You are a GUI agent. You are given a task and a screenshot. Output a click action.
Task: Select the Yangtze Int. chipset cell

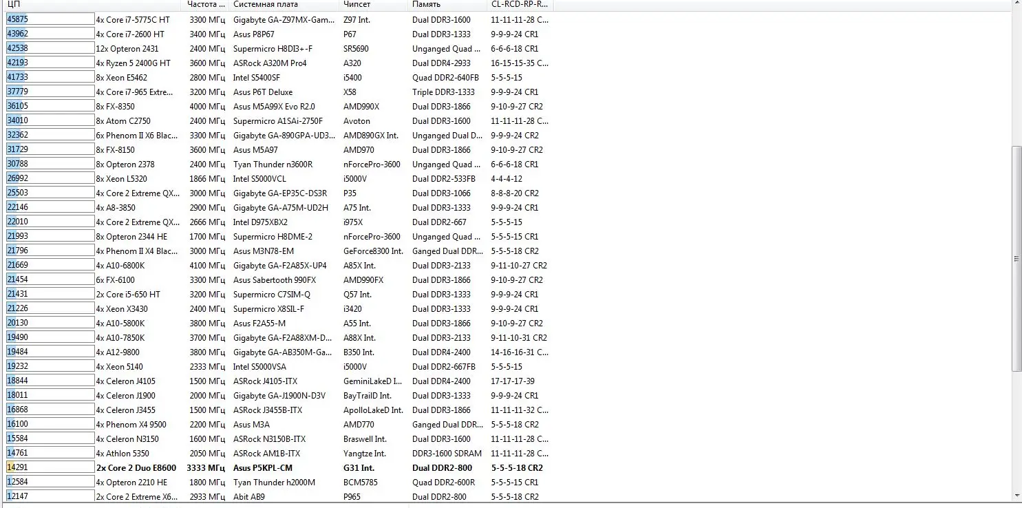coord(365,454)
